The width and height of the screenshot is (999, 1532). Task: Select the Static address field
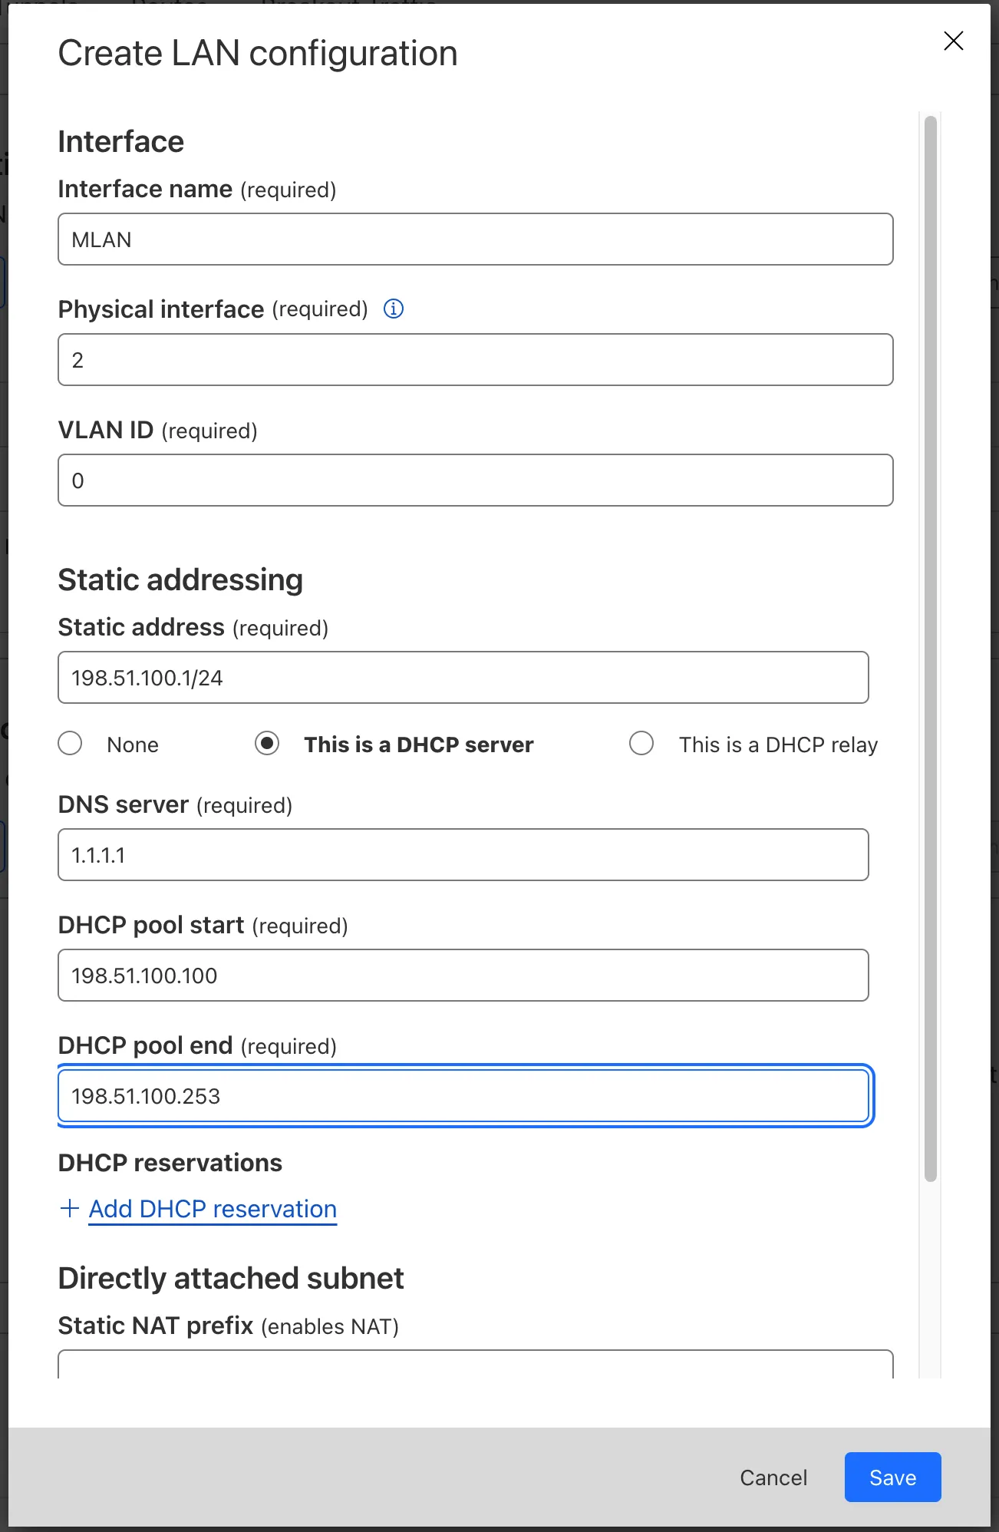463,677
